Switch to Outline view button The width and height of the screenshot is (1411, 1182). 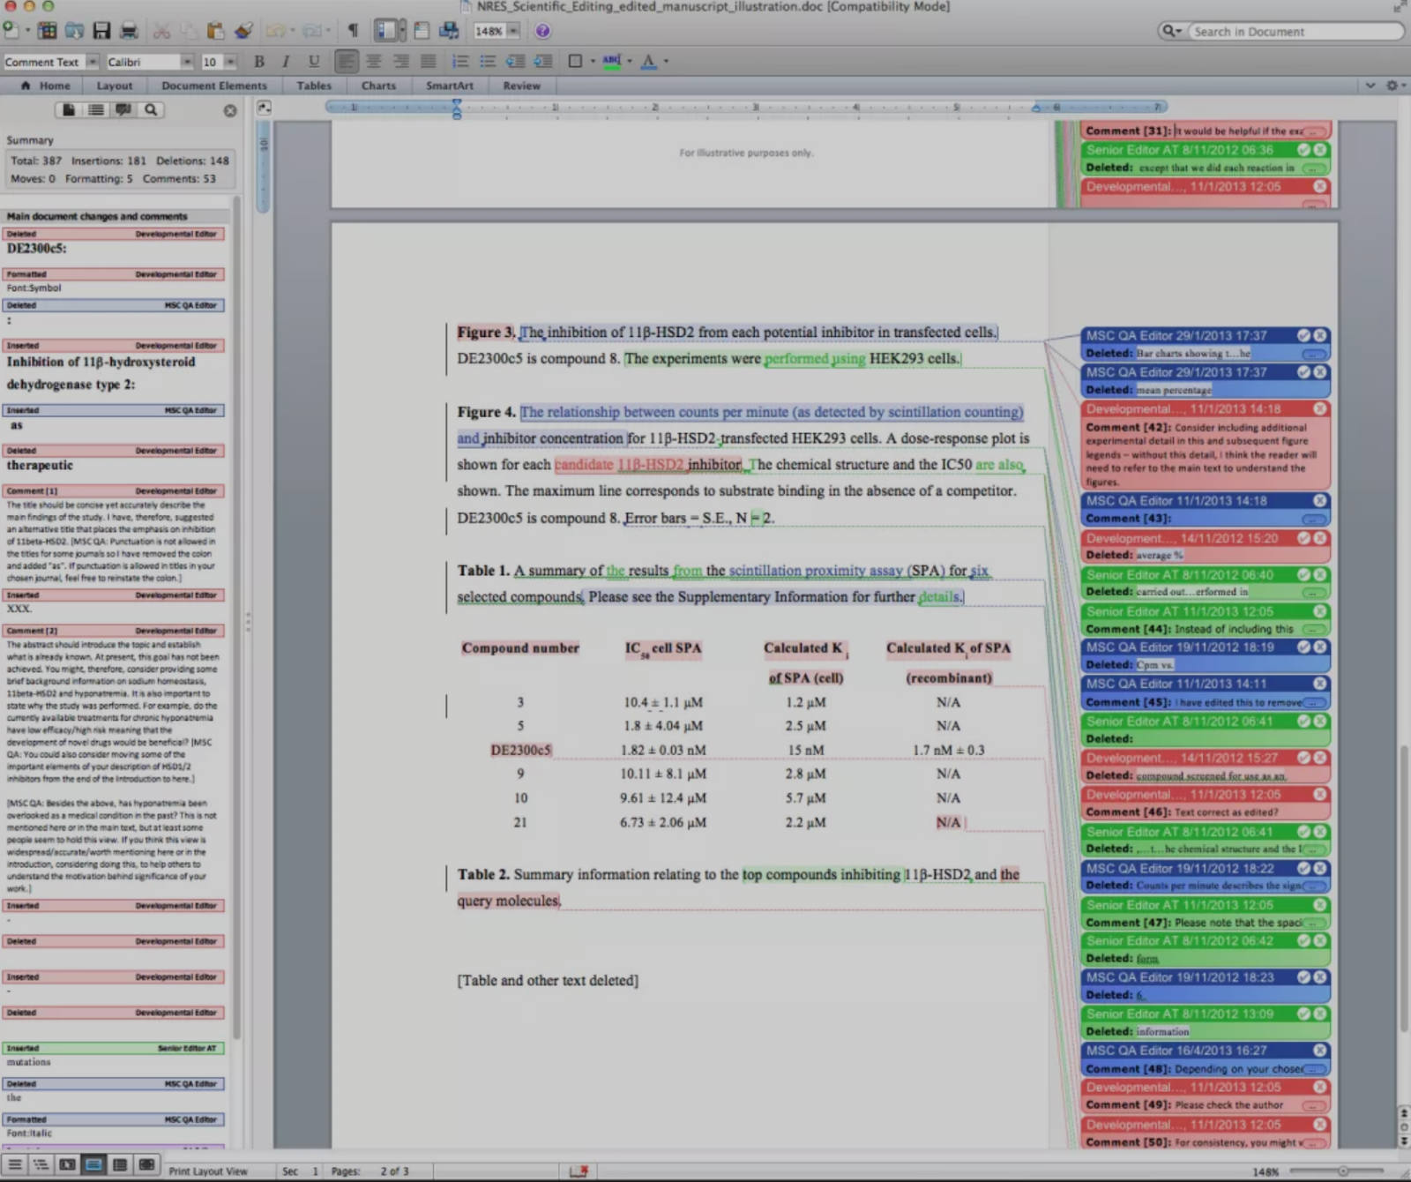[x=41, y=1164]
